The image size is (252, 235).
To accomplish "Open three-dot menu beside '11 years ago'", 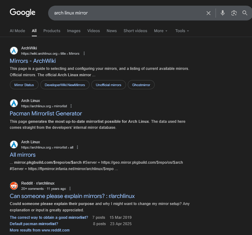I will 70,189.
